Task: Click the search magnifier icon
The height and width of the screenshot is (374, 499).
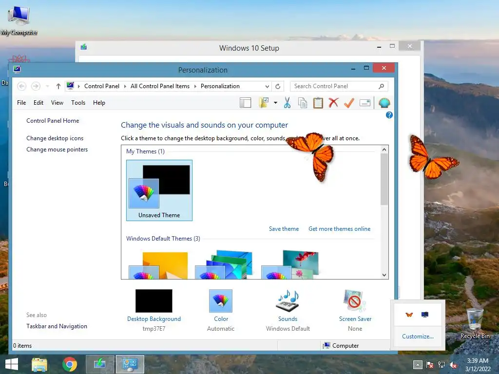Action: [381, 86]
